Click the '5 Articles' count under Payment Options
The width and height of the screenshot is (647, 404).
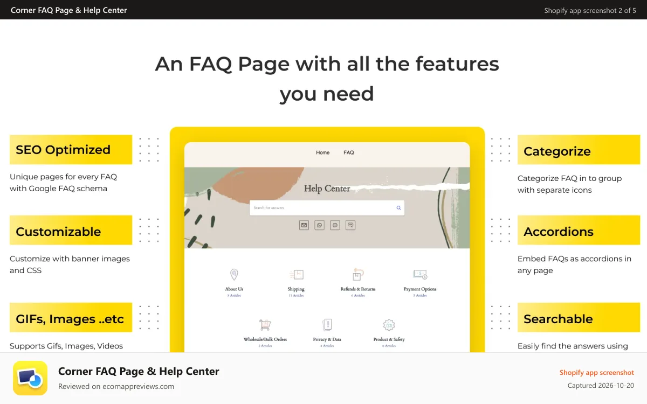coord(420,295)
